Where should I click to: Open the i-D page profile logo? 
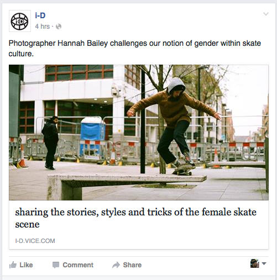[x=20, y=21]
